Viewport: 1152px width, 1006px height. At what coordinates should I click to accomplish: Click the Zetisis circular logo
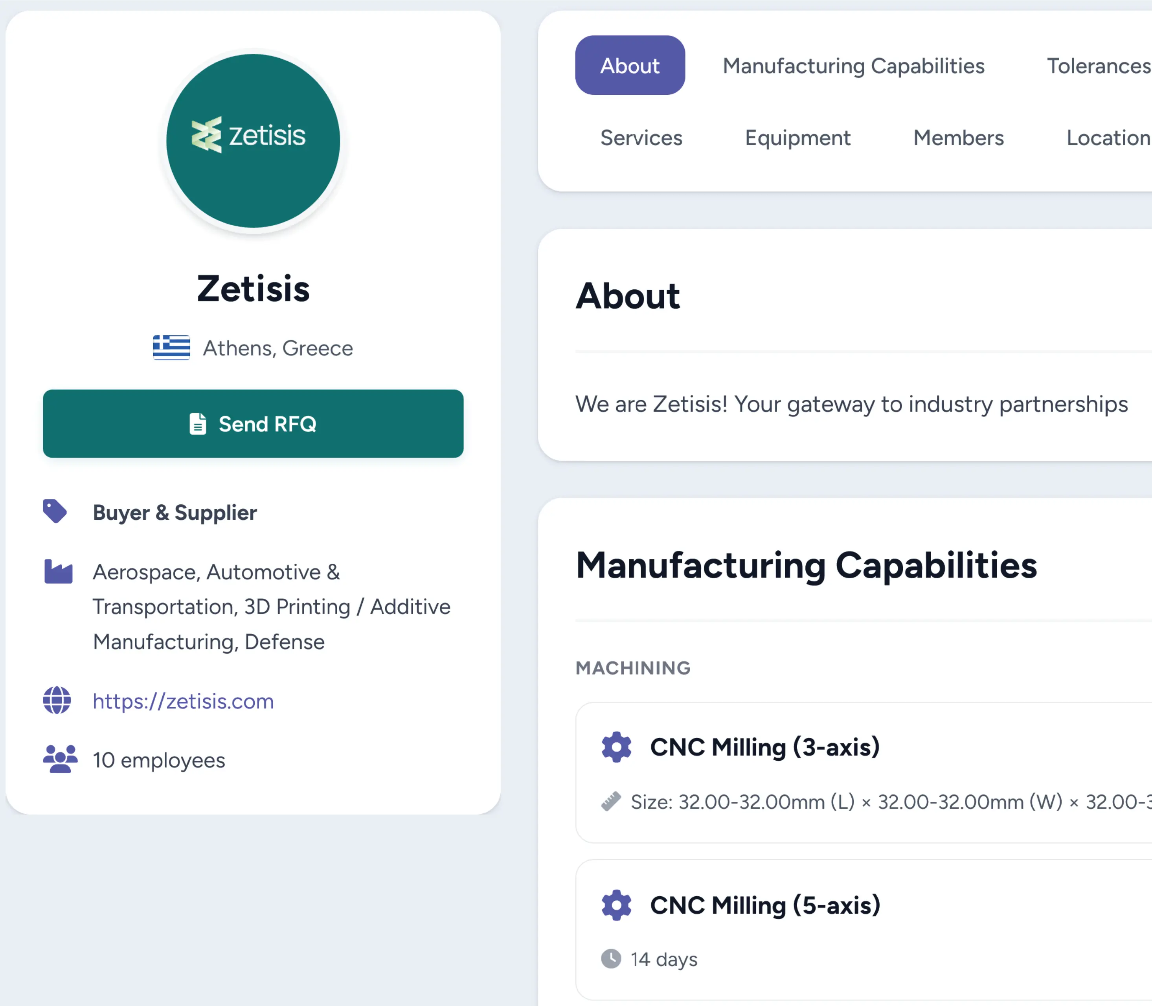click(x=253, y=141)
